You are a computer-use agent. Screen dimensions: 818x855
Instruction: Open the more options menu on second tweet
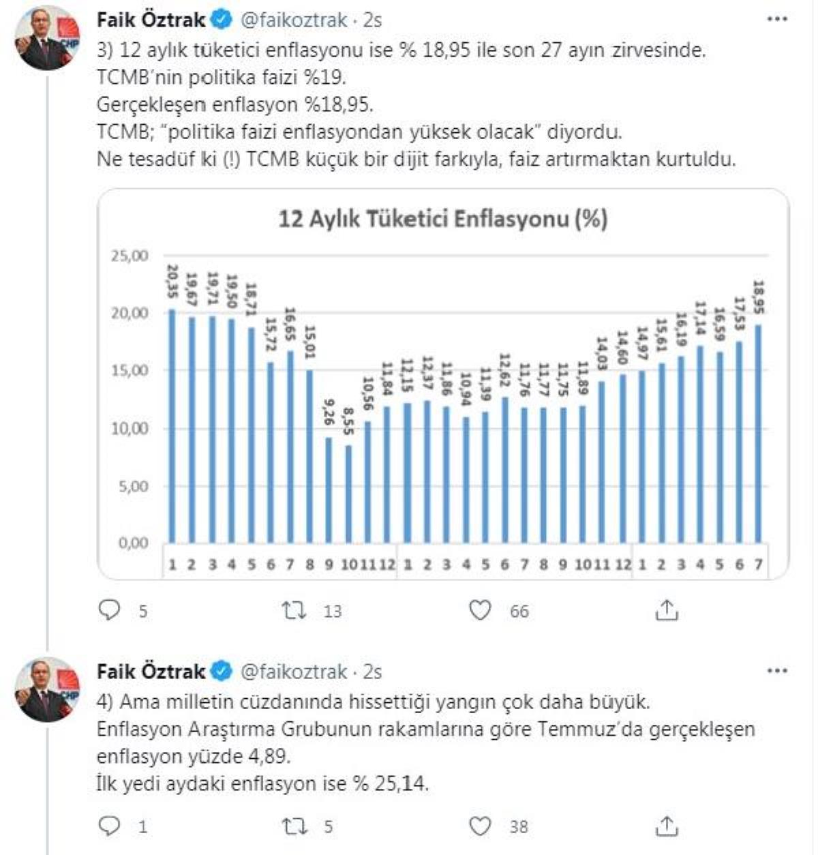click(777, 672)
